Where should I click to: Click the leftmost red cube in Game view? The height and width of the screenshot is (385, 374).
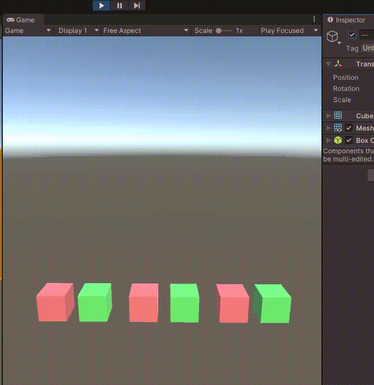click(55, 302)
